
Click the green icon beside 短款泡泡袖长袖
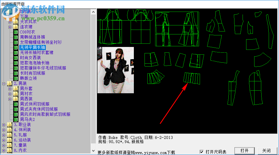(x=16, y=63)
